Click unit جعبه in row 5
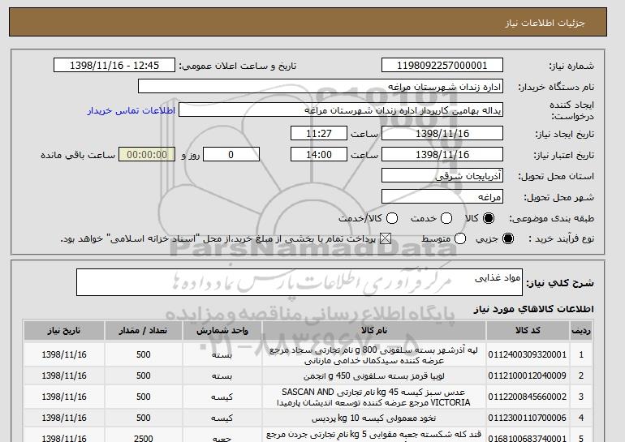This screenshot has width=625, height=442. pyautogui.click(x=222, y=439)
